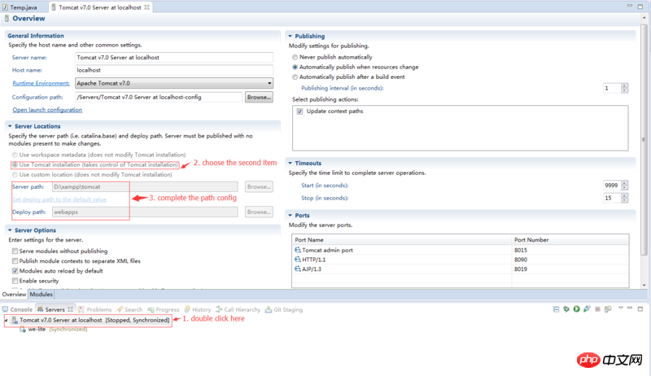
Task: Collapse the Server Options section
Action: pos(10,230)
